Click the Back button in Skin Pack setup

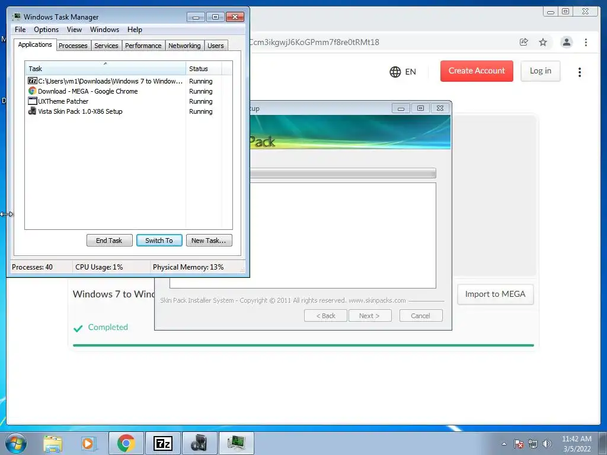325,316
